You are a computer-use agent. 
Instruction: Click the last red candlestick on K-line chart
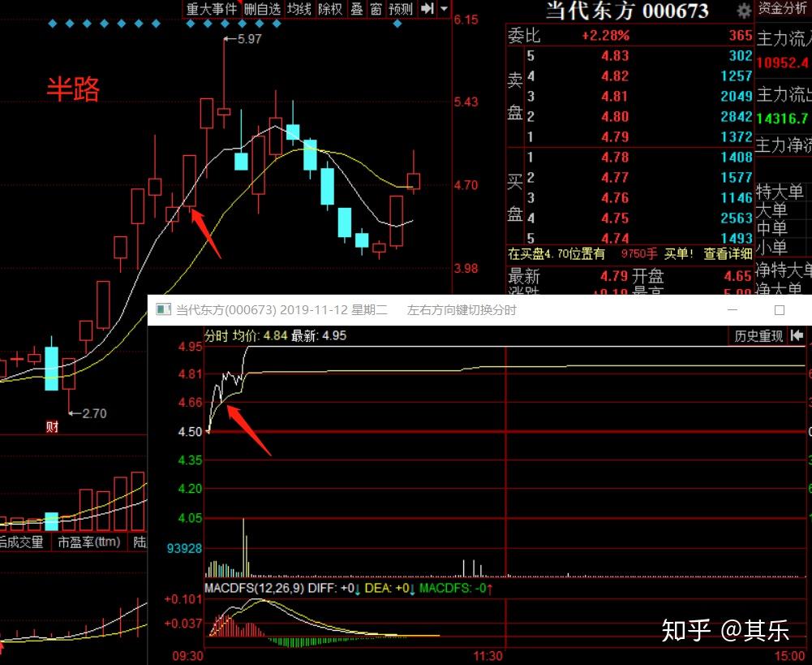point(413,181)
